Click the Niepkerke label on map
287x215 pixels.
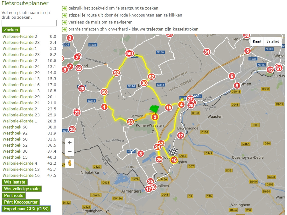coord(90,172)
